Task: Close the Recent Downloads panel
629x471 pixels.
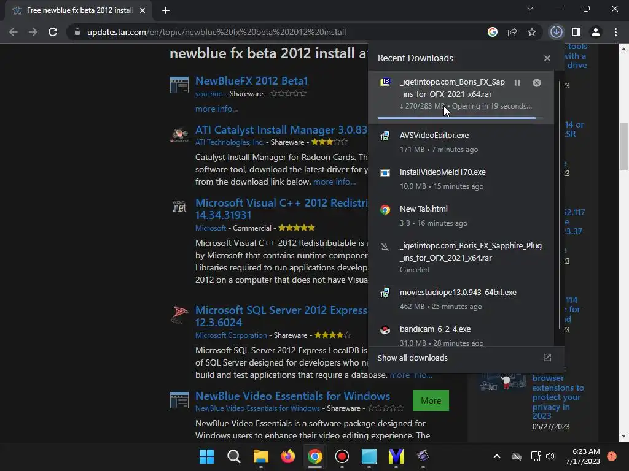Action: click(x=547, y=58)
